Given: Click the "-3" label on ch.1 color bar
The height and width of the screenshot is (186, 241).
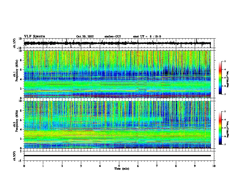Looking at the screenshot, I should [x=224, y=61].
